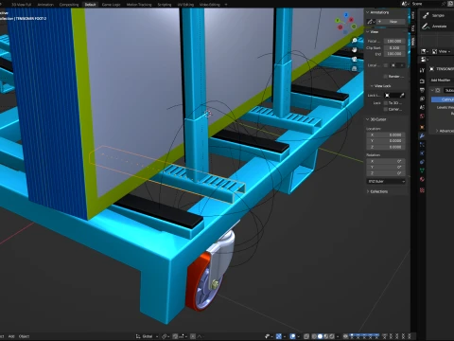Toggle Lock Camera to View checkbox
The width and height of the screenshot is (454, 341).
click(x=386, y=109)
